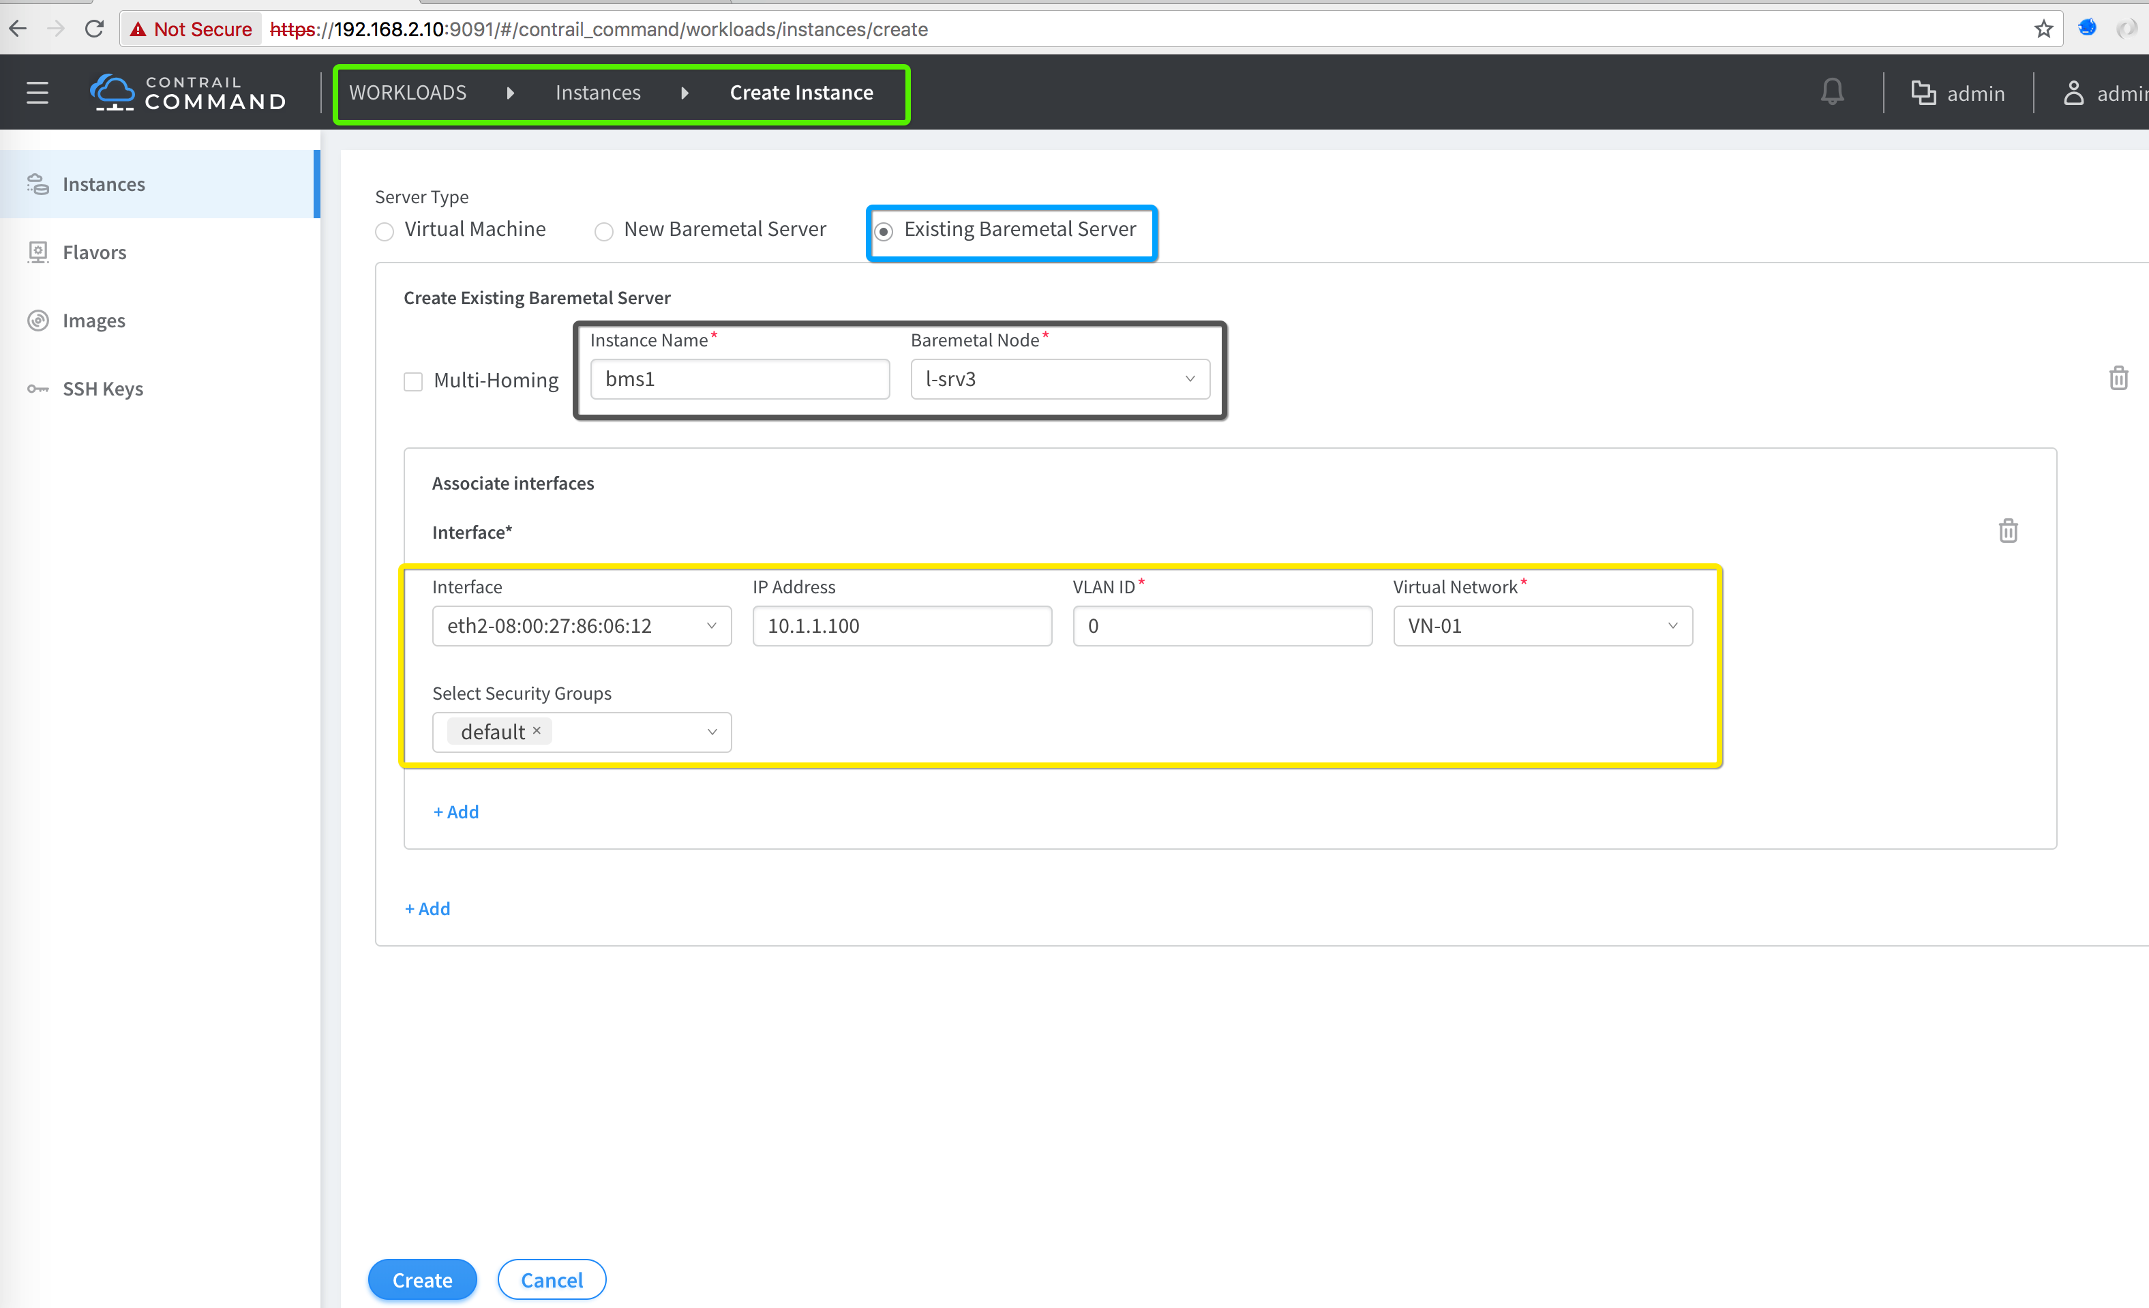Go to Flavors in sidebar

pos(94,252)
